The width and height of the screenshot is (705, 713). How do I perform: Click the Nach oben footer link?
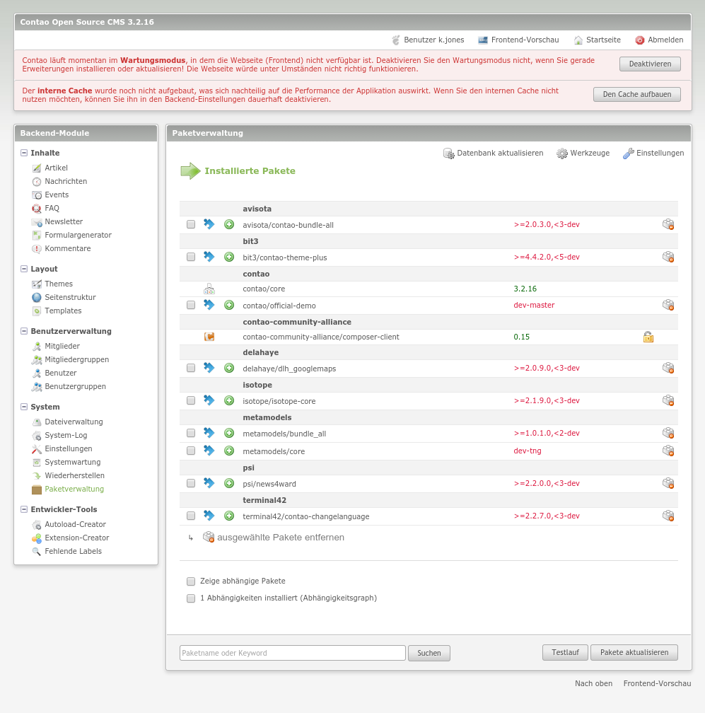coord(593,683)
